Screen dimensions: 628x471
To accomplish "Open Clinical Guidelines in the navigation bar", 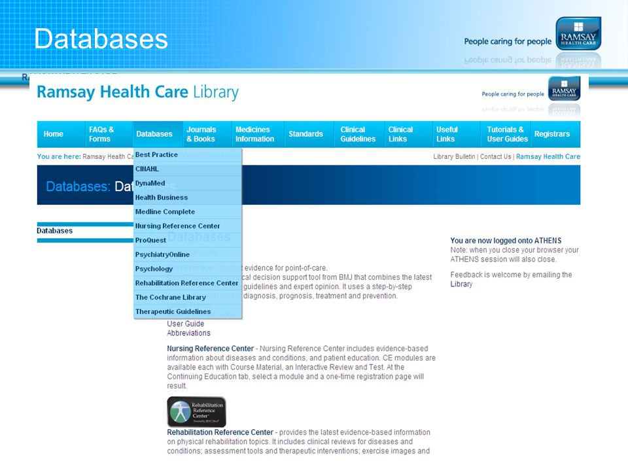I will (358, 134).
